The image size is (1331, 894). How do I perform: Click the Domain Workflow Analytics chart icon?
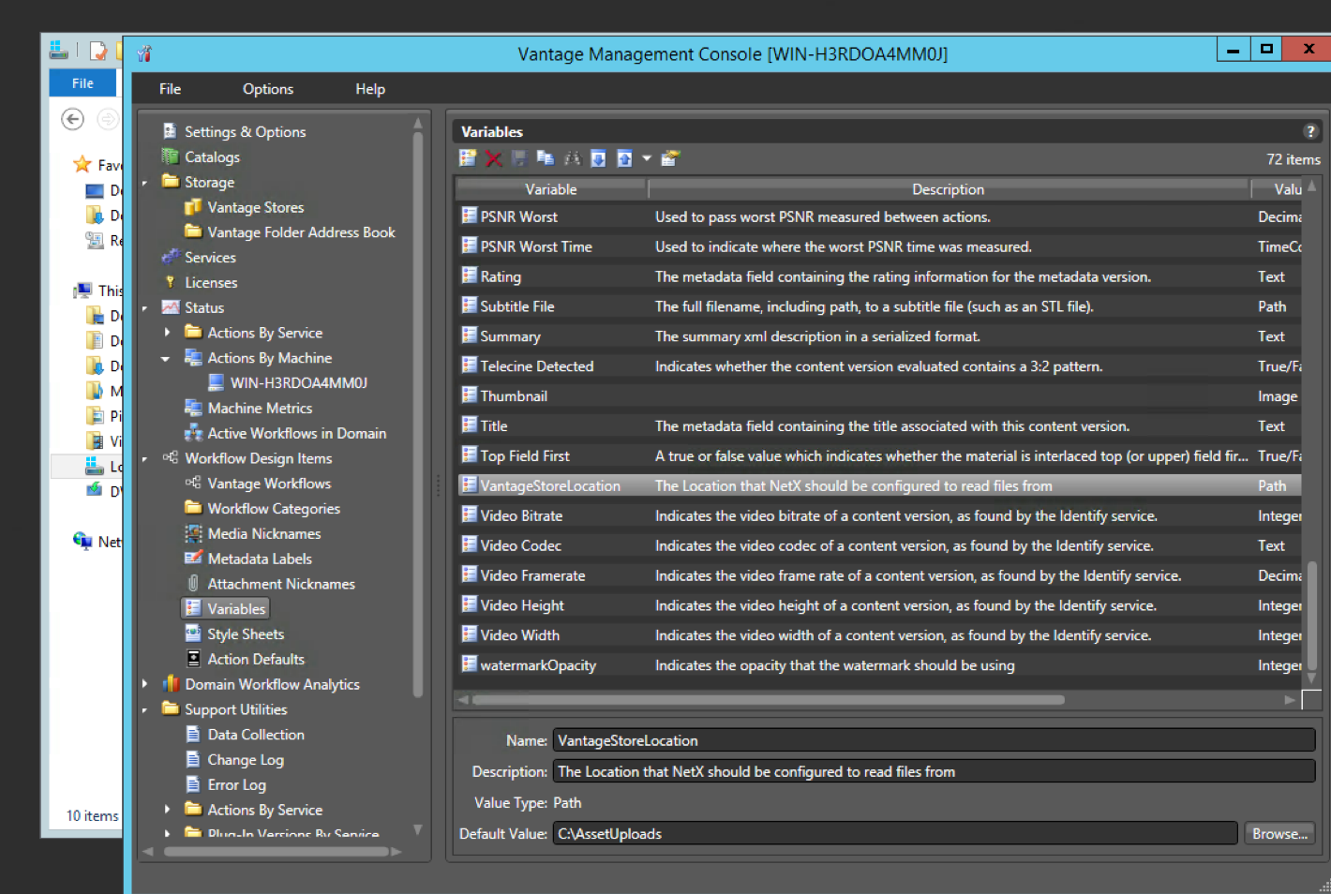point(170,684)
